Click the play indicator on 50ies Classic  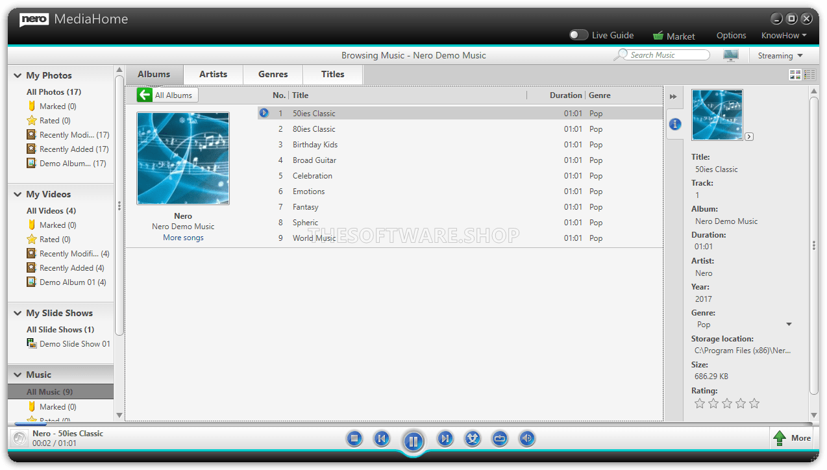(x=264, y=113)
